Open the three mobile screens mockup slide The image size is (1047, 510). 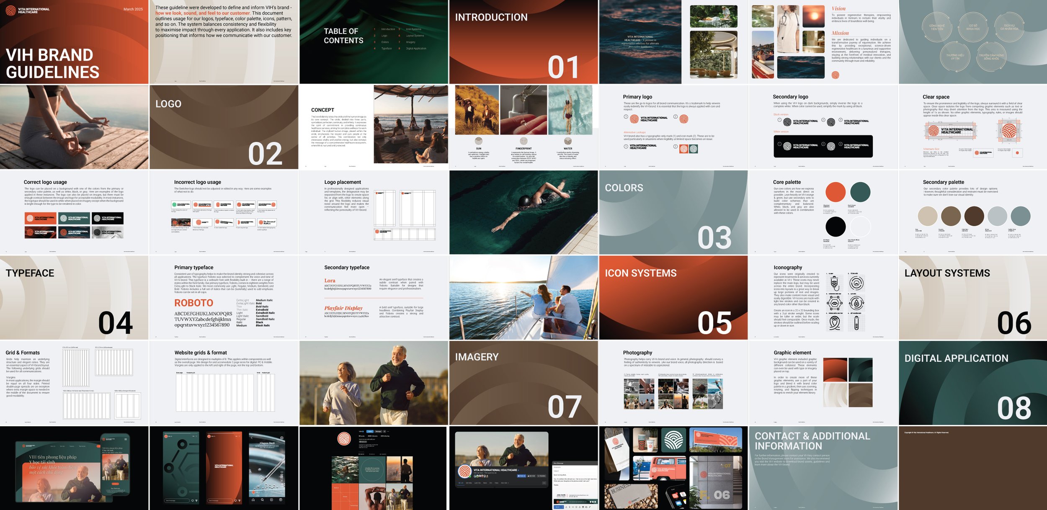(x=224, y=468)
